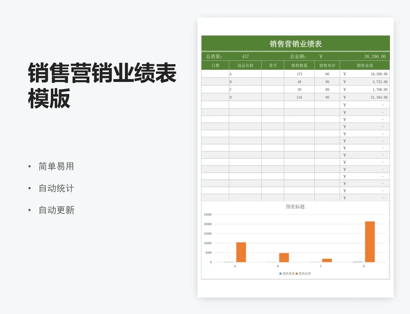Select the unit price cell 89

327,90
